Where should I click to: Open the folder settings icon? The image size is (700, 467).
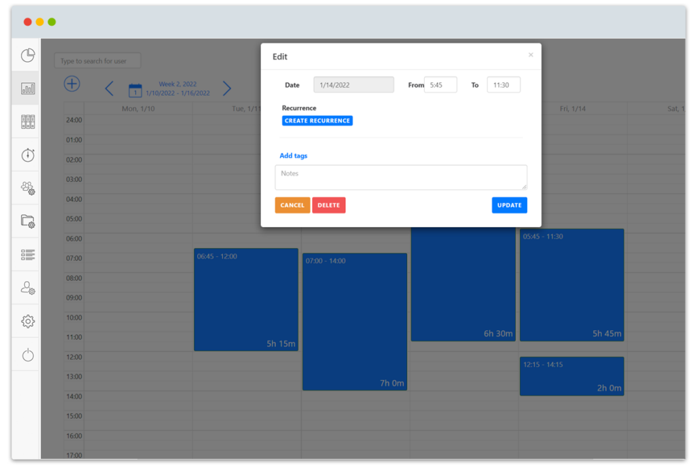coord(28,221)
